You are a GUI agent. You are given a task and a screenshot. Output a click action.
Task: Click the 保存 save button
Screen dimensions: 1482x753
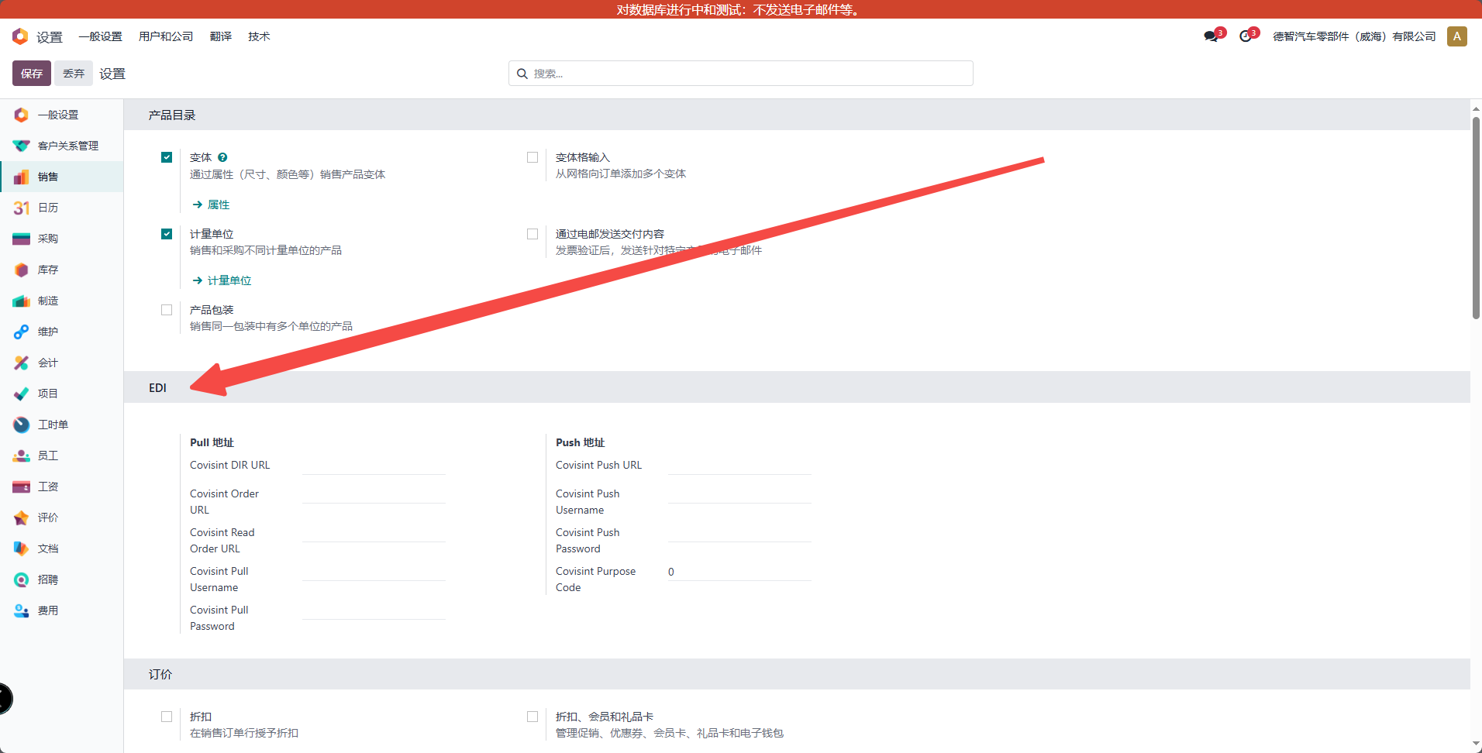(x=32, y=74)
